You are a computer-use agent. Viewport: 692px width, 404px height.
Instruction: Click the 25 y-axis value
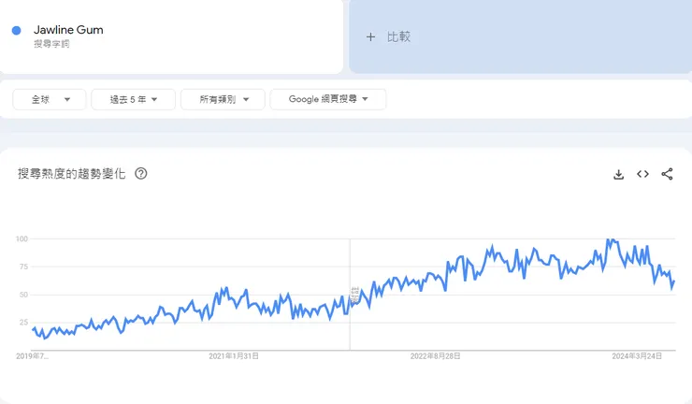click(x=23, y=323)
